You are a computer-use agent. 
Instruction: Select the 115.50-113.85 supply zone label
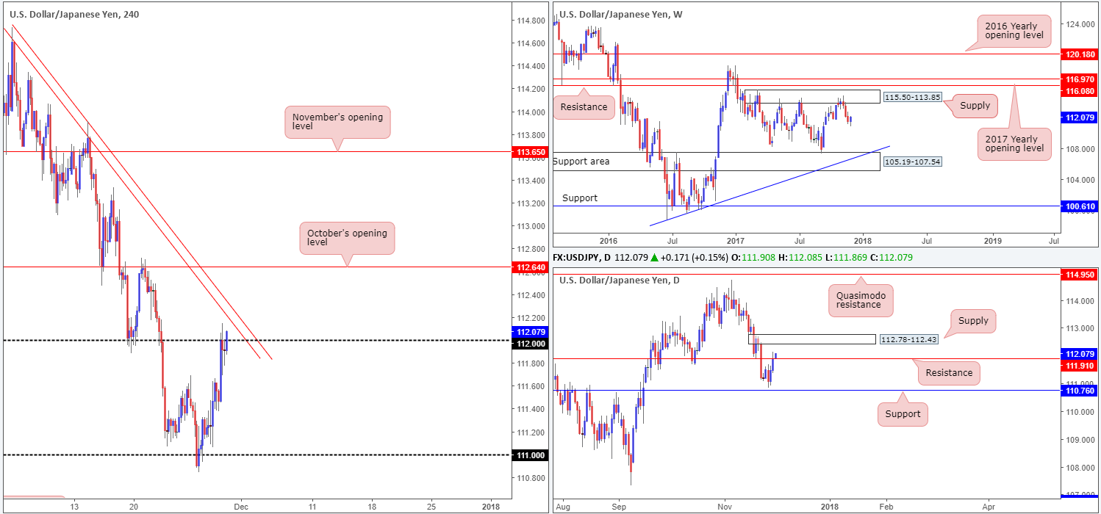[x=911, y=97]
